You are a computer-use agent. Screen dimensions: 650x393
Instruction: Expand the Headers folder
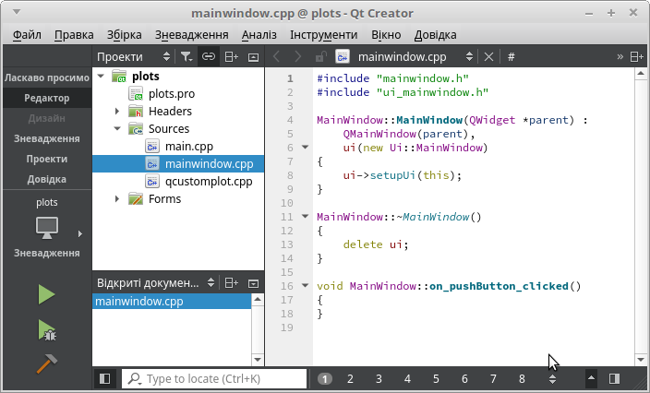point(117,112)
